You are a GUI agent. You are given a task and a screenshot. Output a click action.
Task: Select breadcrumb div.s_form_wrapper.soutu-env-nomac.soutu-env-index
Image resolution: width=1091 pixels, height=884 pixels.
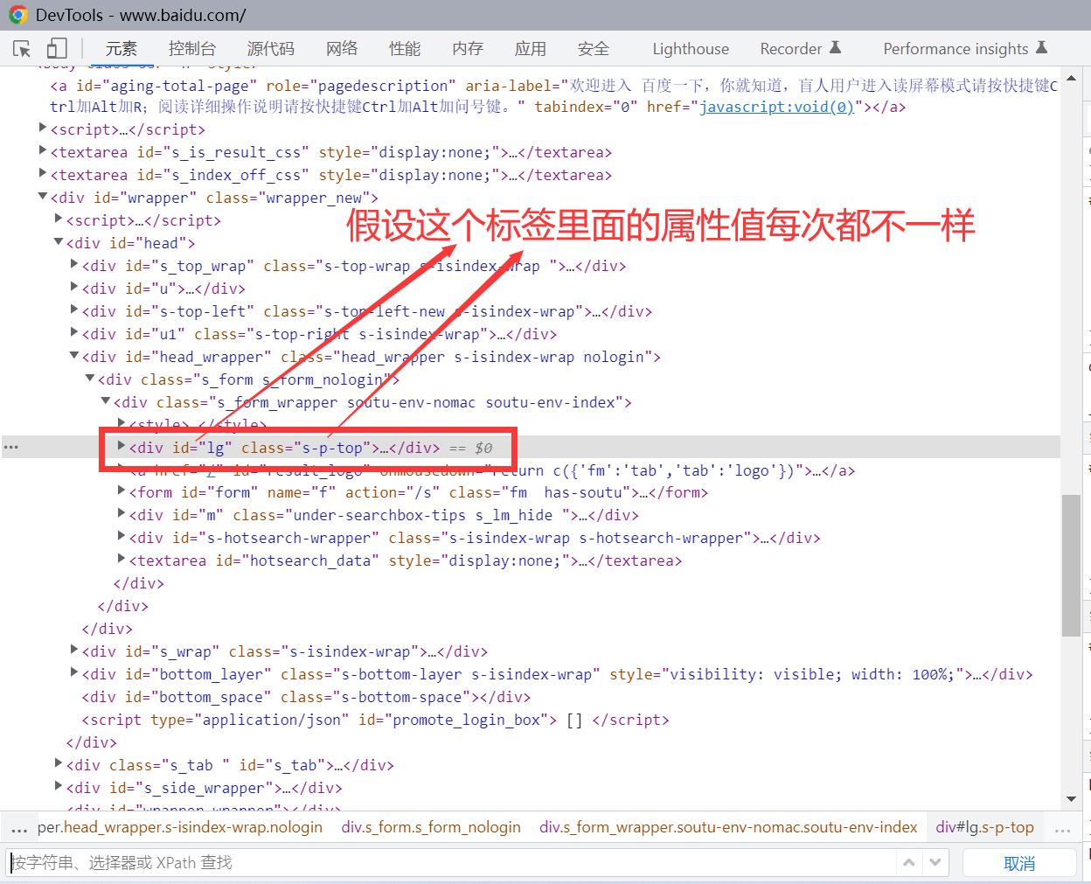click(x=728, y=827)
